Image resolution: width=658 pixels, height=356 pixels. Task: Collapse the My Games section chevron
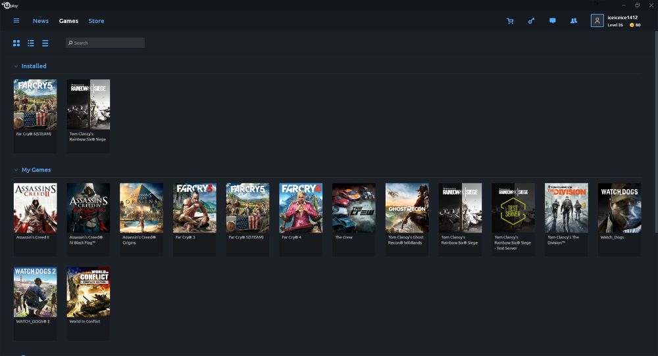tap(16, 170)
